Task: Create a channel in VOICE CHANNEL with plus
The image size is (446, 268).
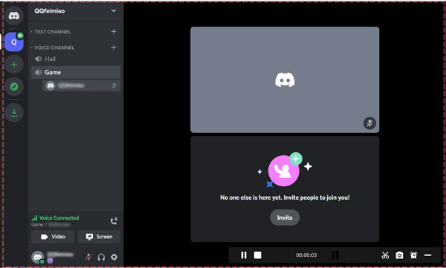Action: [x=114, y=48]
